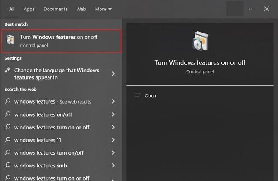Click Open in the preview pane
The width and height of the screenshot is (278, 181).
pyautogui.click(x=150, y=96)
